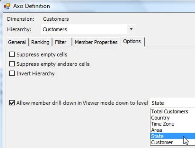Viewport: 195px width, 148px height.
Task: Check Suppress empty and zero cells
Action: click(12, 64)
